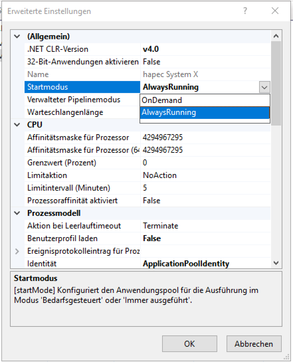Image resolution: width=293 pixels, height=362 pixels.
Task: Click the Limitaktion NoAction value
Action: tap(160, 175)
